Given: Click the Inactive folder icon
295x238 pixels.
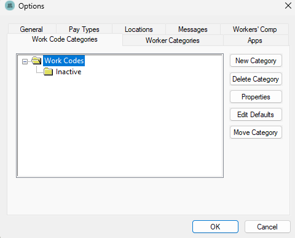Looking at the screenshot, I should click(x=49, y=72).
